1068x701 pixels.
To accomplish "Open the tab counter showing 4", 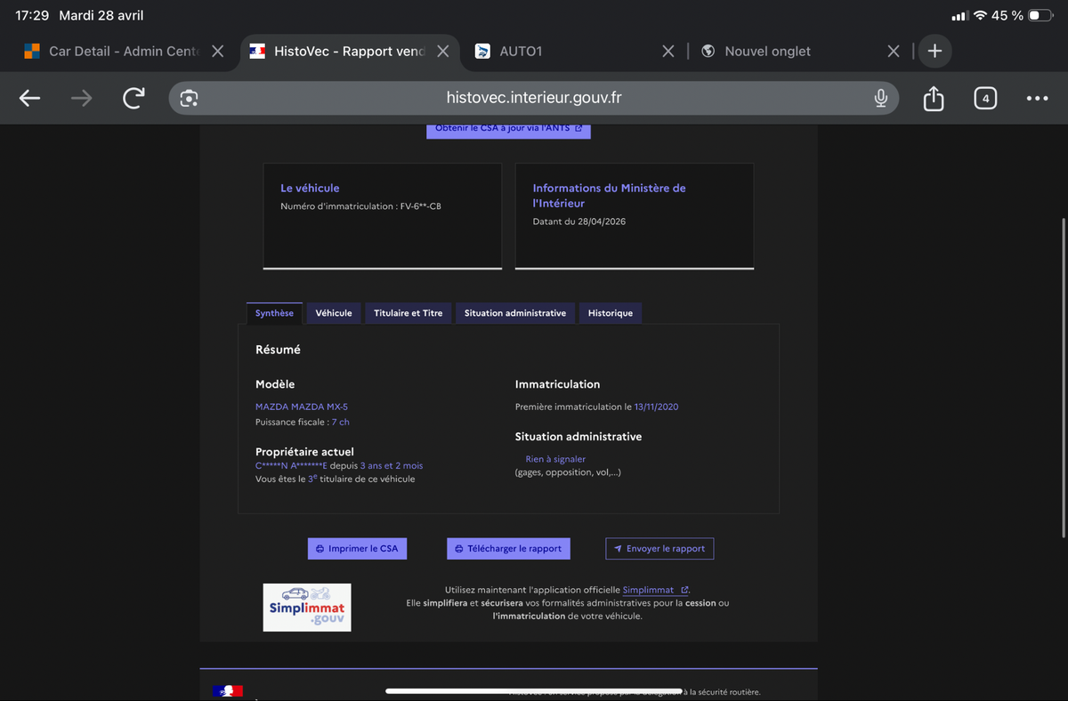I will 984,98.
